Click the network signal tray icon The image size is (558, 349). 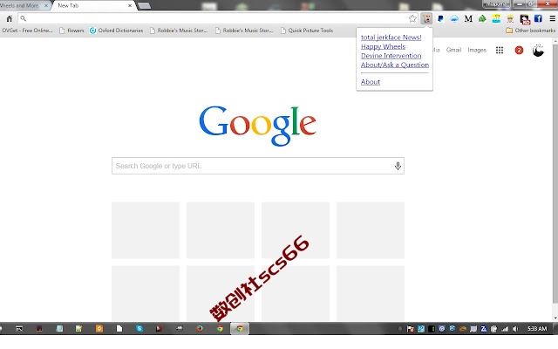coord(505,329)
